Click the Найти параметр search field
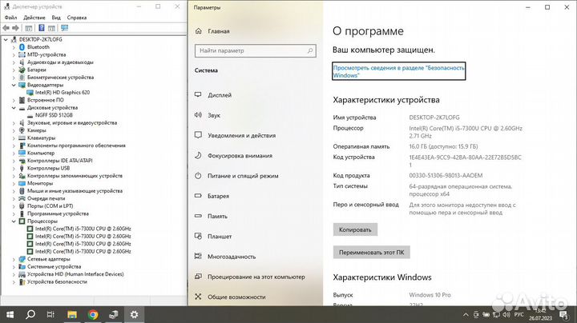Viewport: 577px width, 323px height. (x=256, y=50)
